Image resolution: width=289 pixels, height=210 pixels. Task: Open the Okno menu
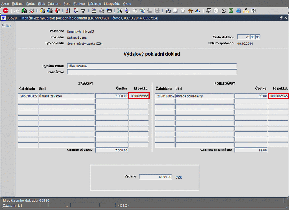[127, 4]
